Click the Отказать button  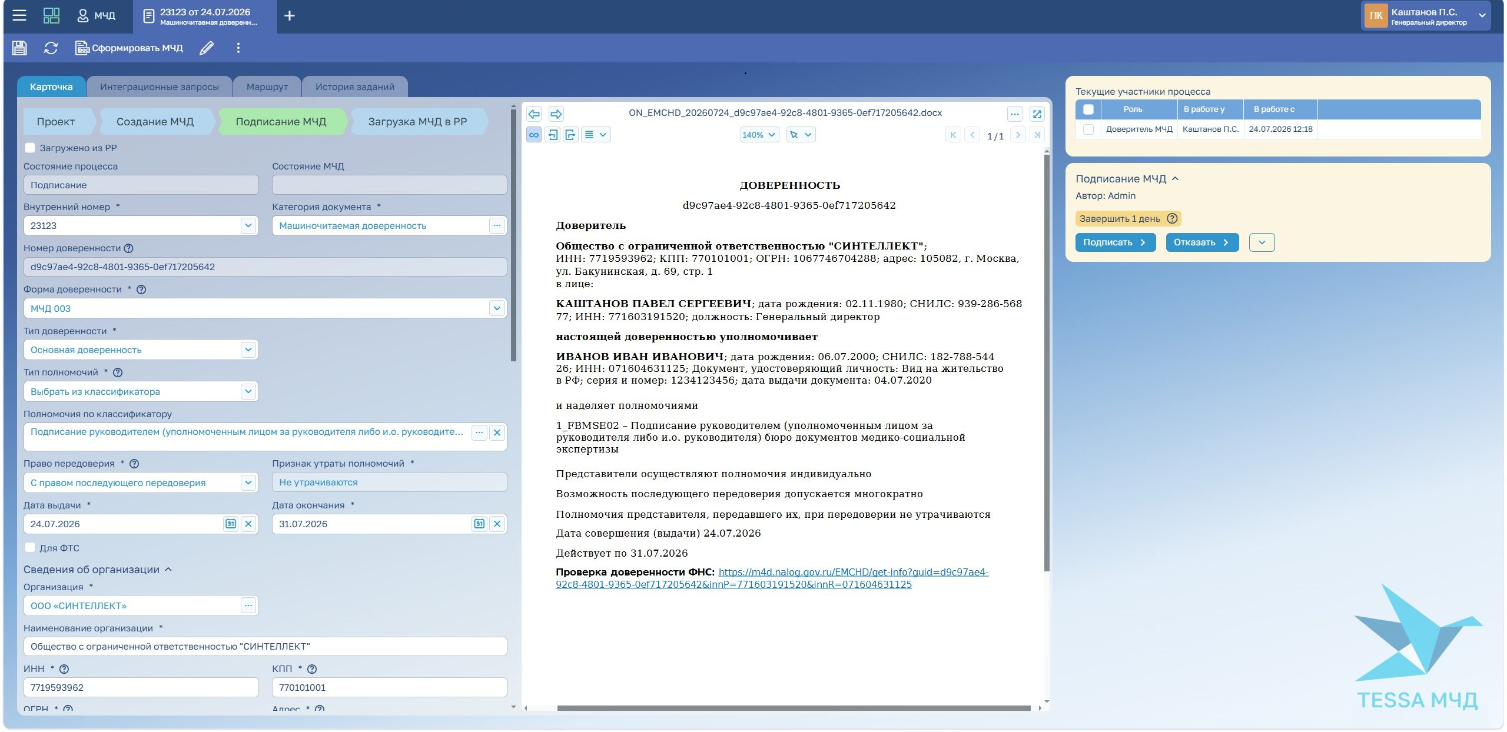coord(1202,242)
